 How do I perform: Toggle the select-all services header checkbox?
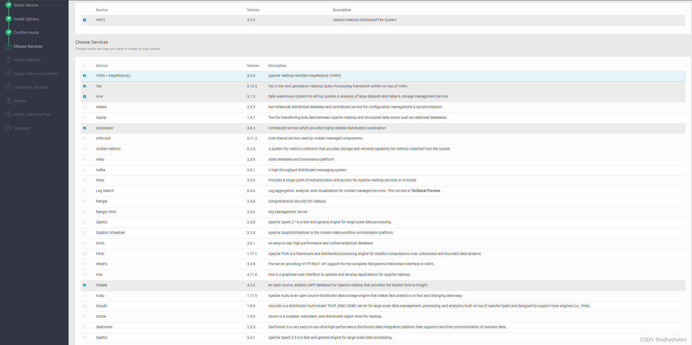tap(85, 66)
